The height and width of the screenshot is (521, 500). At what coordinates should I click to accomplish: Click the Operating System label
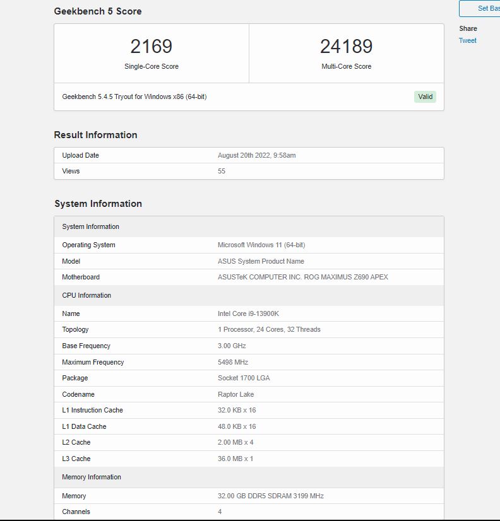coord(88,245)
